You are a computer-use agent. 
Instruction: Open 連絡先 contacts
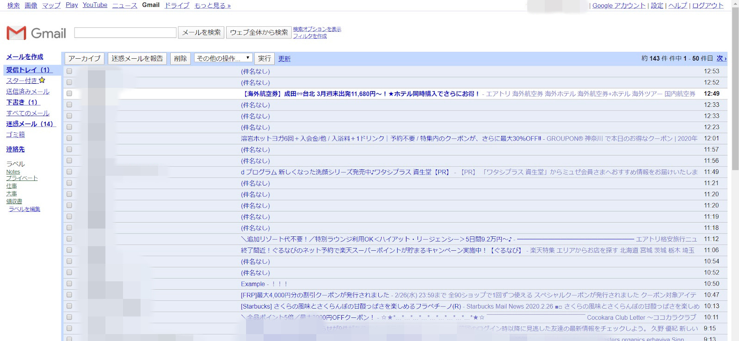coord(15,149)
